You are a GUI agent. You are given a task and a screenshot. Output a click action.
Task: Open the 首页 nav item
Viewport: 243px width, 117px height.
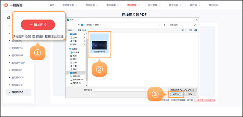tap(52, 5)
